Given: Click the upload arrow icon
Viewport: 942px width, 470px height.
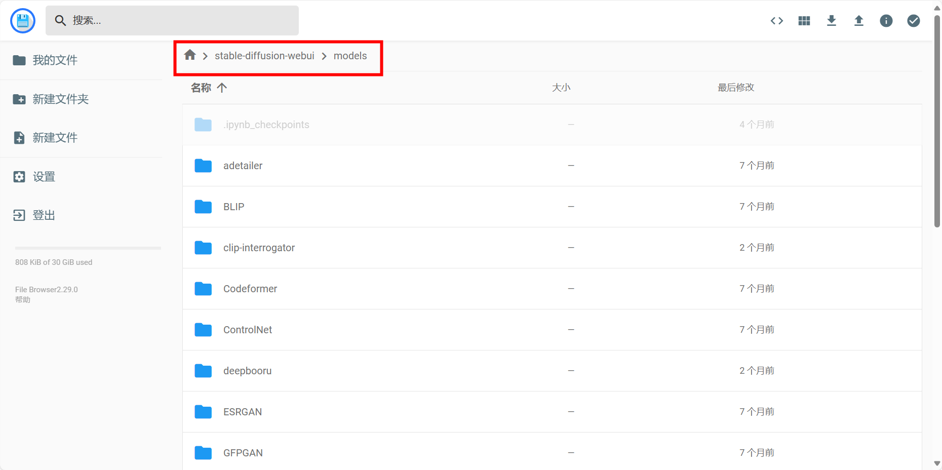Looking at the screenshot, I should pos(859,21).
